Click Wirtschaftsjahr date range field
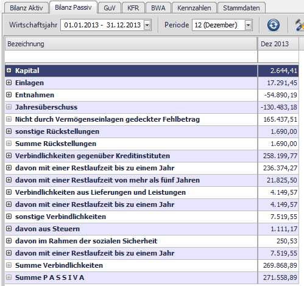 (106, 25)
